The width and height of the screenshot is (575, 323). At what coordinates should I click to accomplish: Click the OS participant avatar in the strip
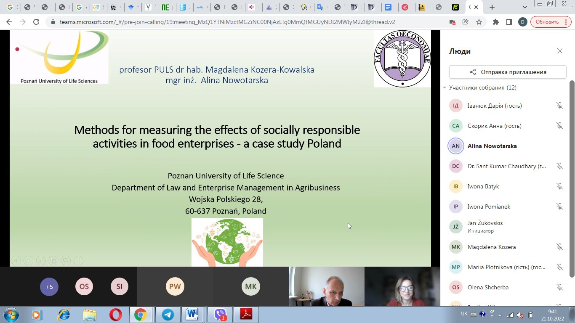tap(84, 287)
